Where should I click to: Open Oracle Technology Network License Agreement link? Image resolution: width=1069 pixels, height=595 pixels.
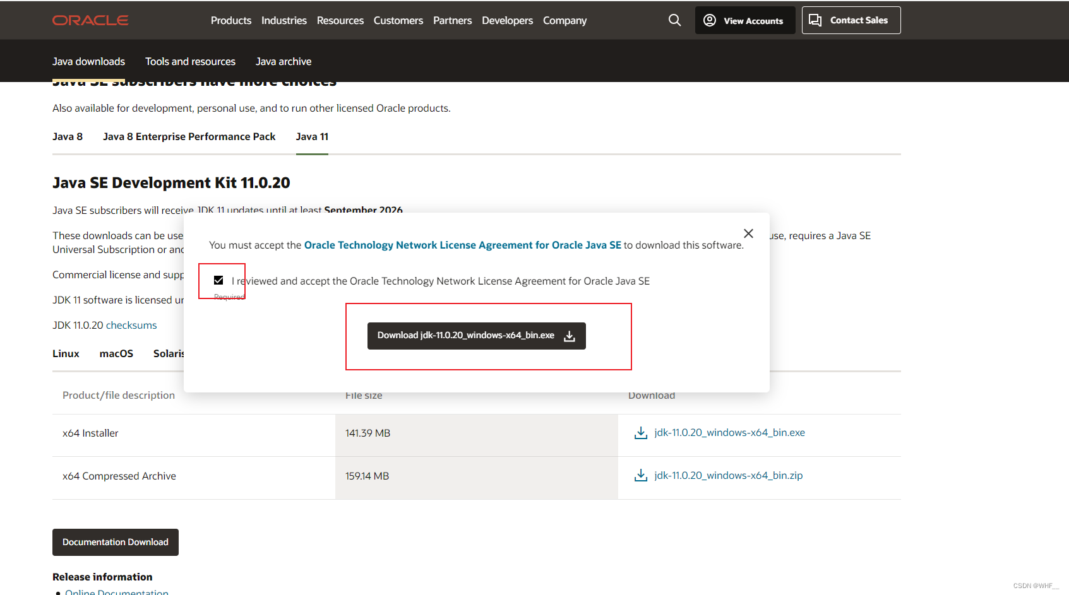[x=463, y=245]
